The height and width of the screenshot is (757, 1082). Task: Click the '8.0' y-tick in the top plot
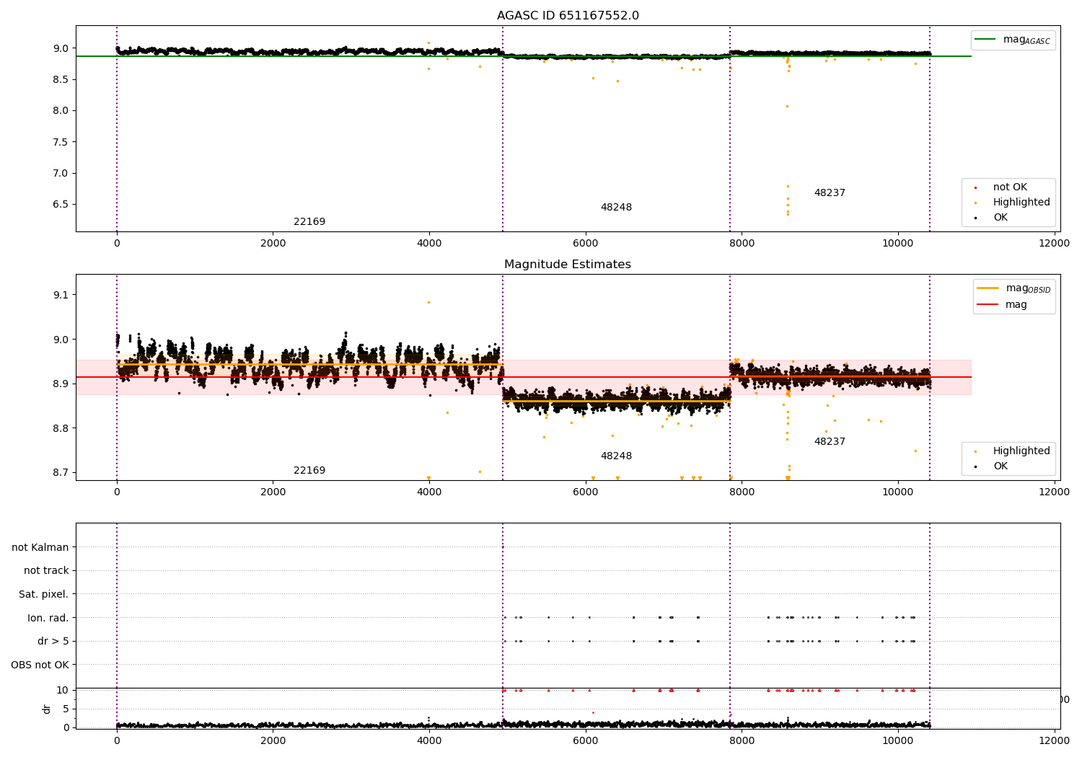62,110
